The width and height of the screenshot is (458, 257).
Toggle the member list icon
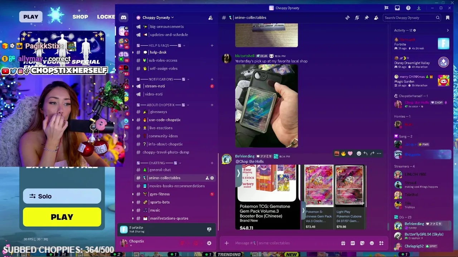click(376, 17)
